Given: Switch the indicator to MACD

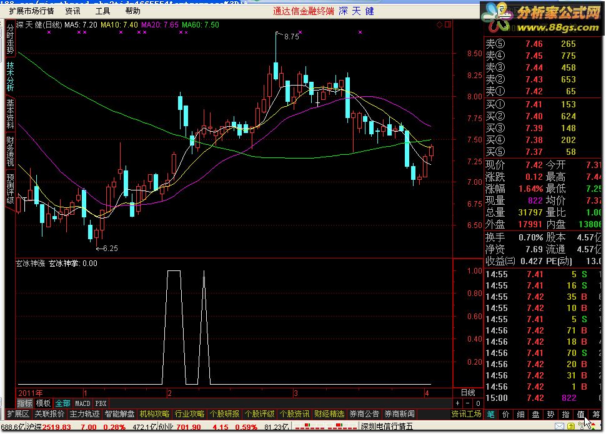Looking at the screenshot, I should 82,403.
